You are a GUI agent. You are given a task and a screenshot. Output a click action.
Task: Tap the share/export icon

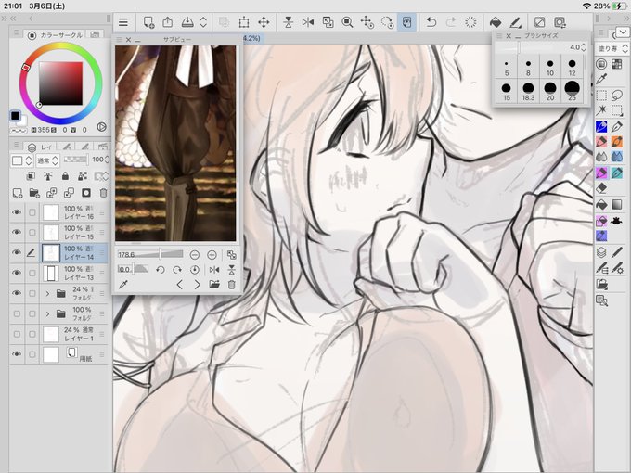(167, 22)
